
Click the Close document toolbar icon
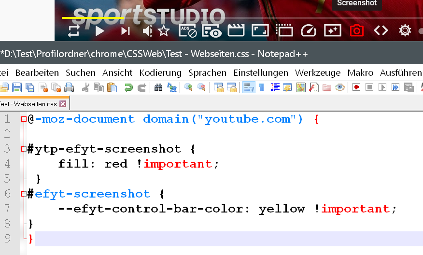coord(43,87)
